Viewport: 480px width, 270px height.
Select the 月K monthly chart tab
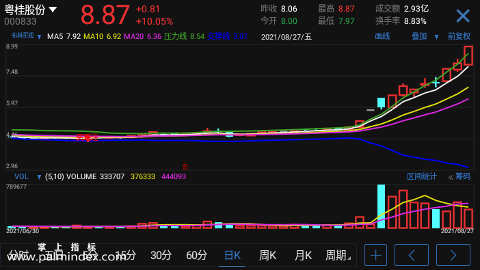303,255
